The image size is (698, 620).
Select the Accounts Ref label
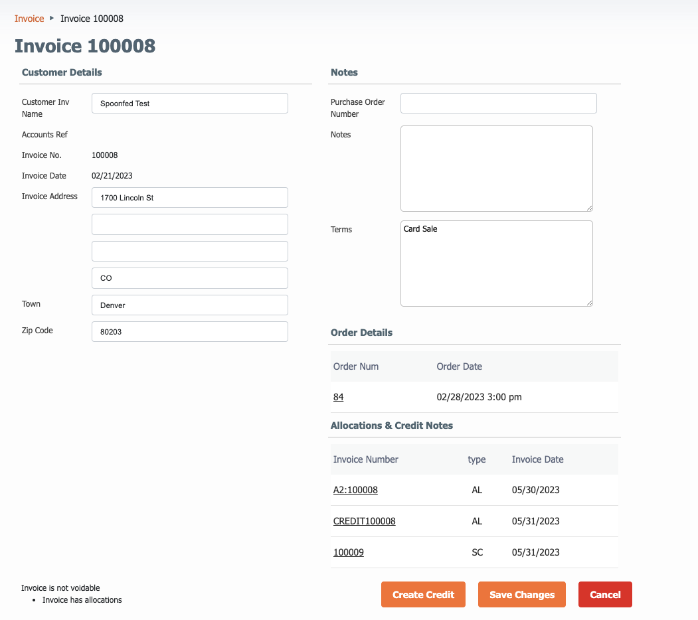point(44,134)
